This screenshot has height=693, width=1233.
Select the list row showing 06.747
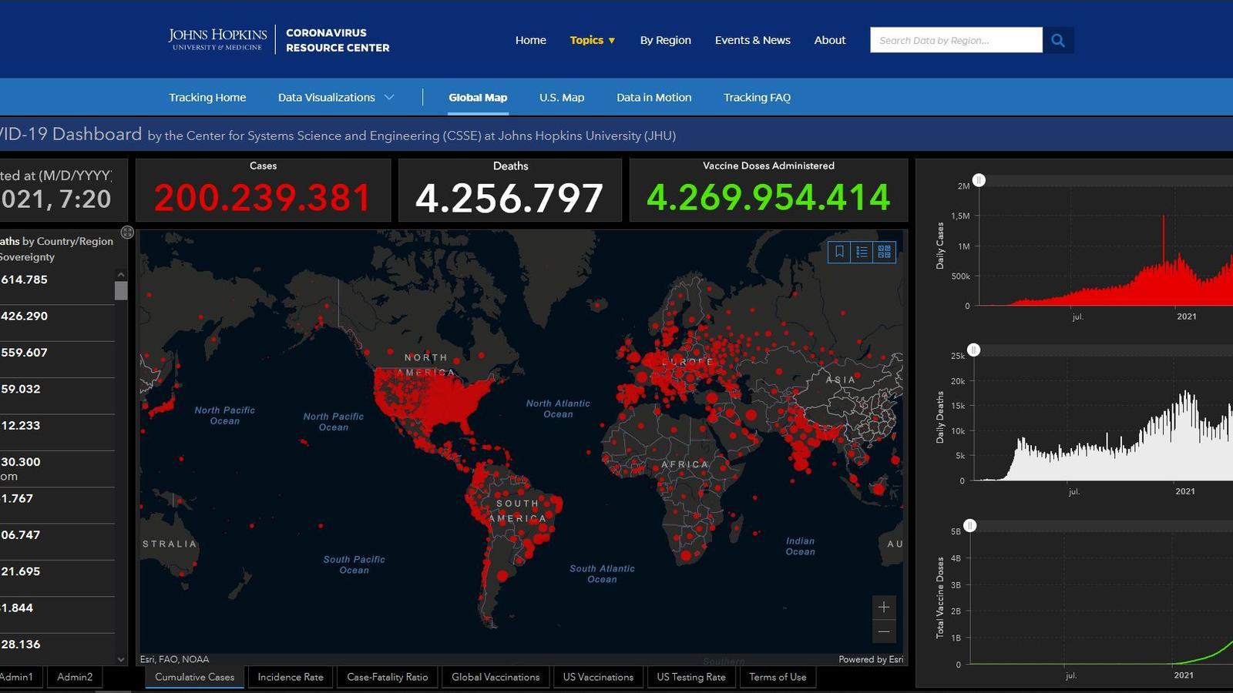click(x=57, y=541)
